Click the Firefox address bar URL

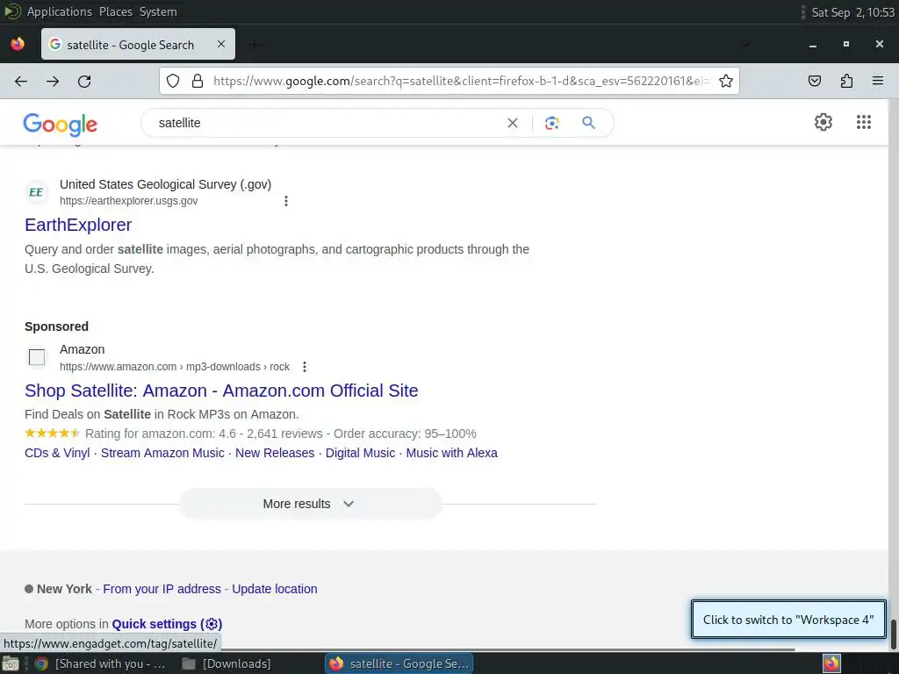(x=461, y=81)
